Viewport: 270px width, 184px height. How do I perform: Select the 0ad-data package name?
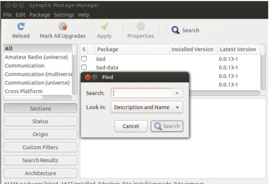107,68
